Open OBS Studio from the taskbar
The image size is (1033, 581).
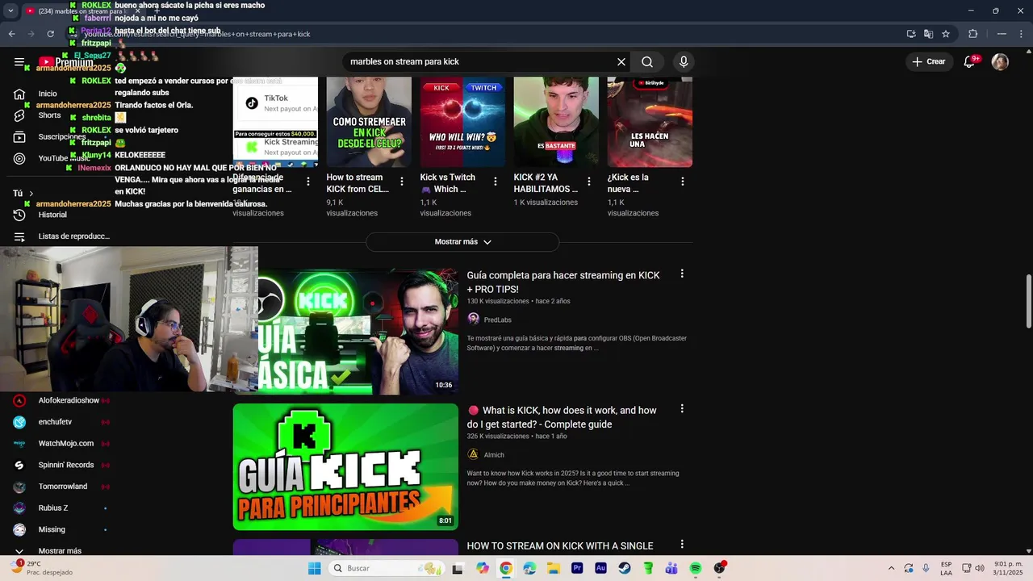[719, 568]
